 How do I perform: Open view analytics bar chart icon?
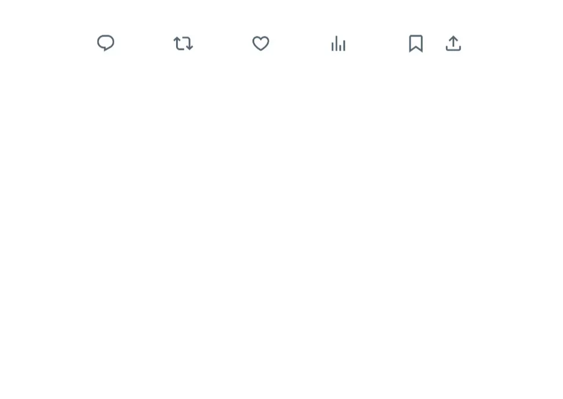tap(338, 43)
